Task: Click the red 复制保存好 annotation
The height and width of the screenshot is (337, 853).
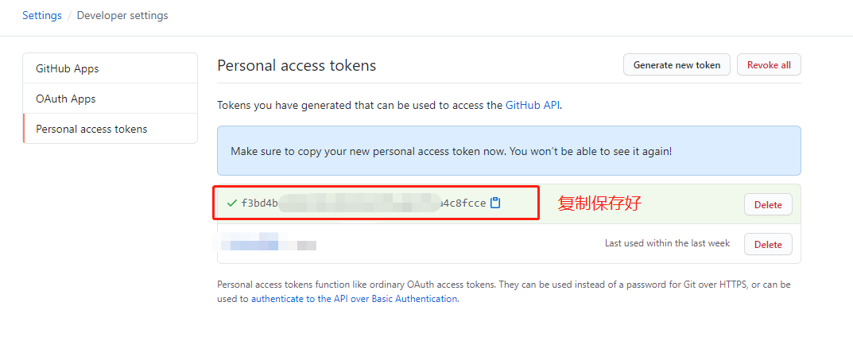Action: pyautogui.click(x=599, y=203)
